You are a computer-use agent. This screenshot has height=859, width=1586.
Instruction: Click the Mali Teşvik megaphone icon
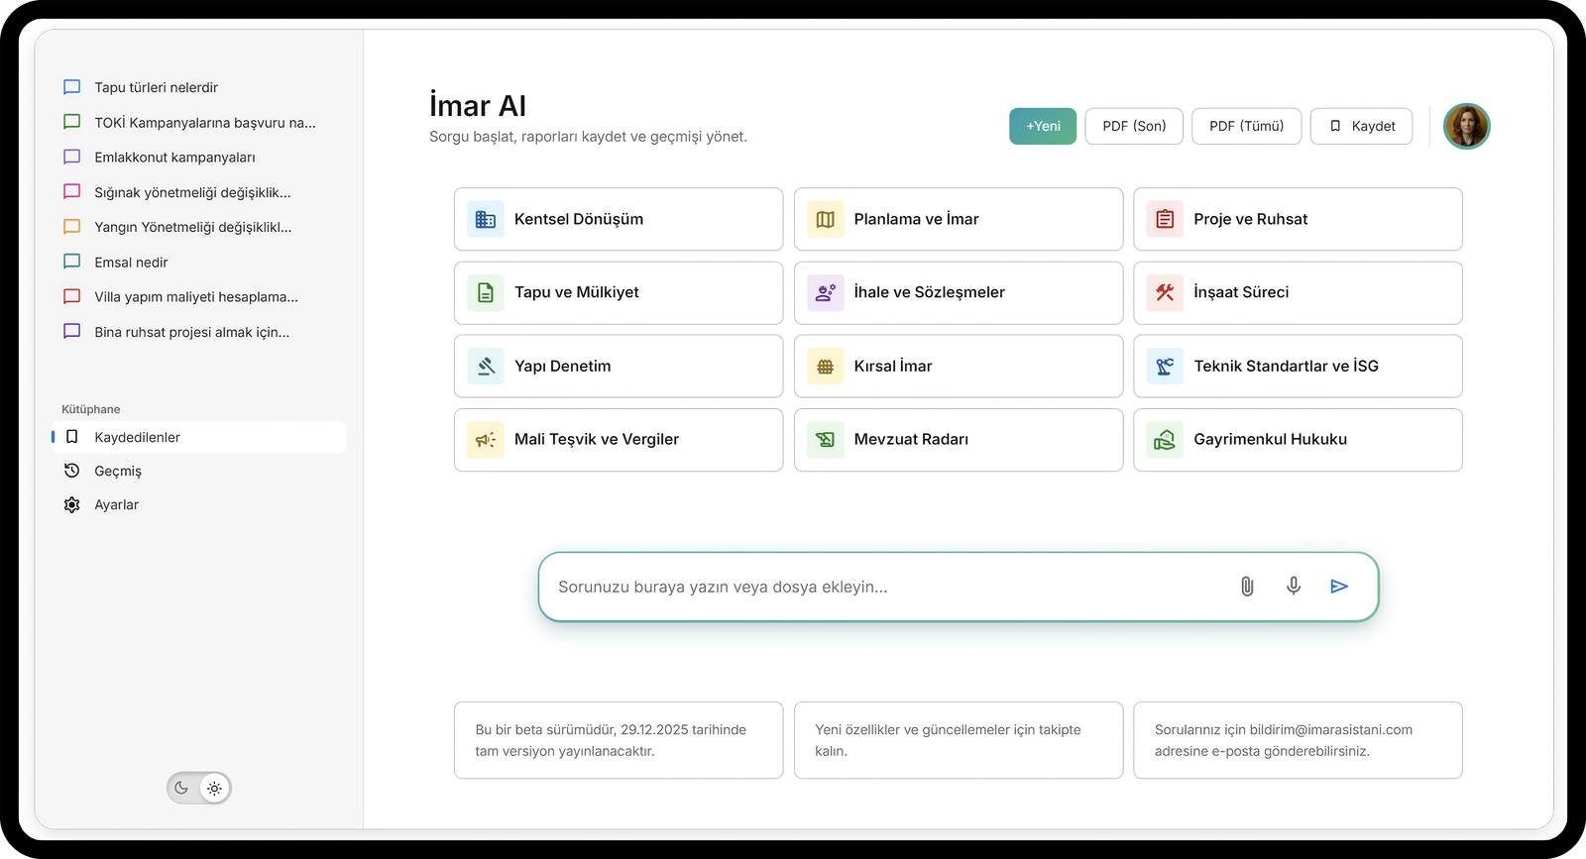tap(486, 440)
